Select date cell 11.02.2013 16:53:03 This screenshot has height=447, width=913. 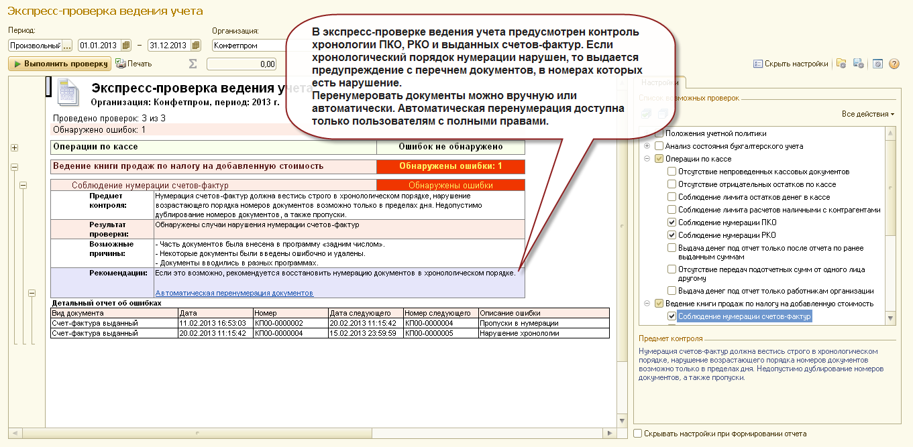(x=215, y=323)
